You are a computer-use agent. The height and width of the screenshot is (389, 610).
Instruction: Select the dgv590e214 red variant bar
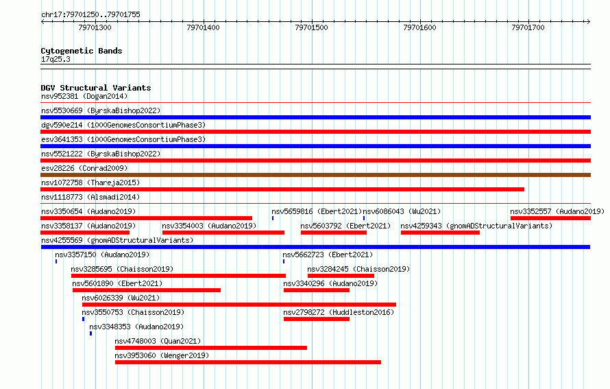(x=315, y=132)
